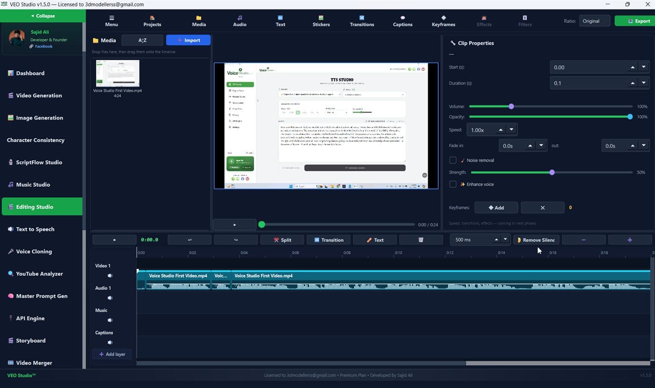Delete clip with trash button

tap(421, 240)
